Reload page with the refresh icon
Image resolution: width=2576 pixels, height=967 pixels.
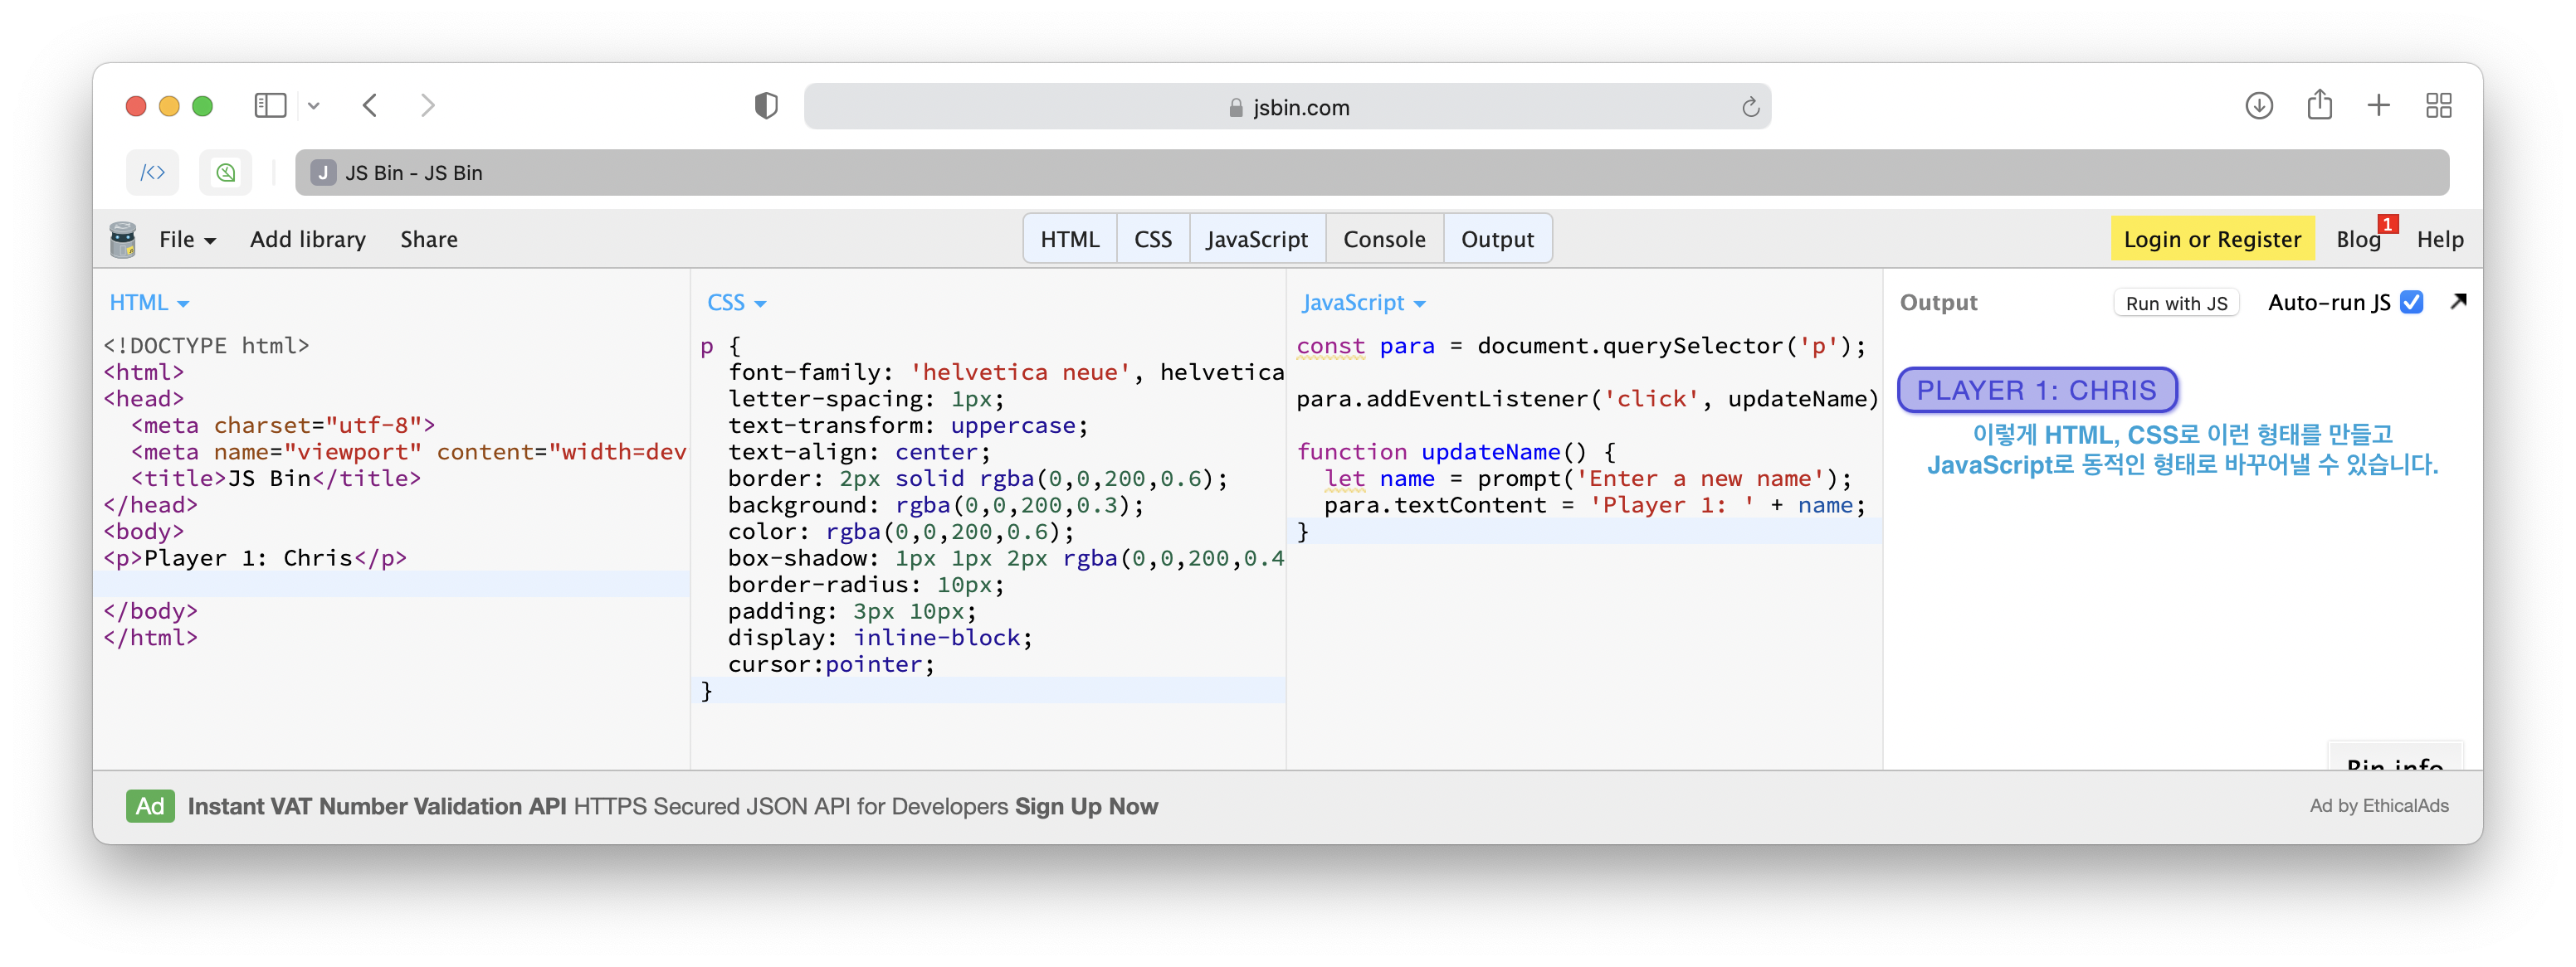pos(1750,107)
